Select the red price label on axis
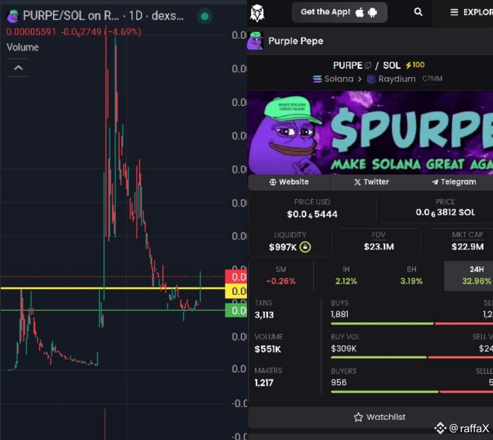This screenshot has height=440, width=493. 236,277
